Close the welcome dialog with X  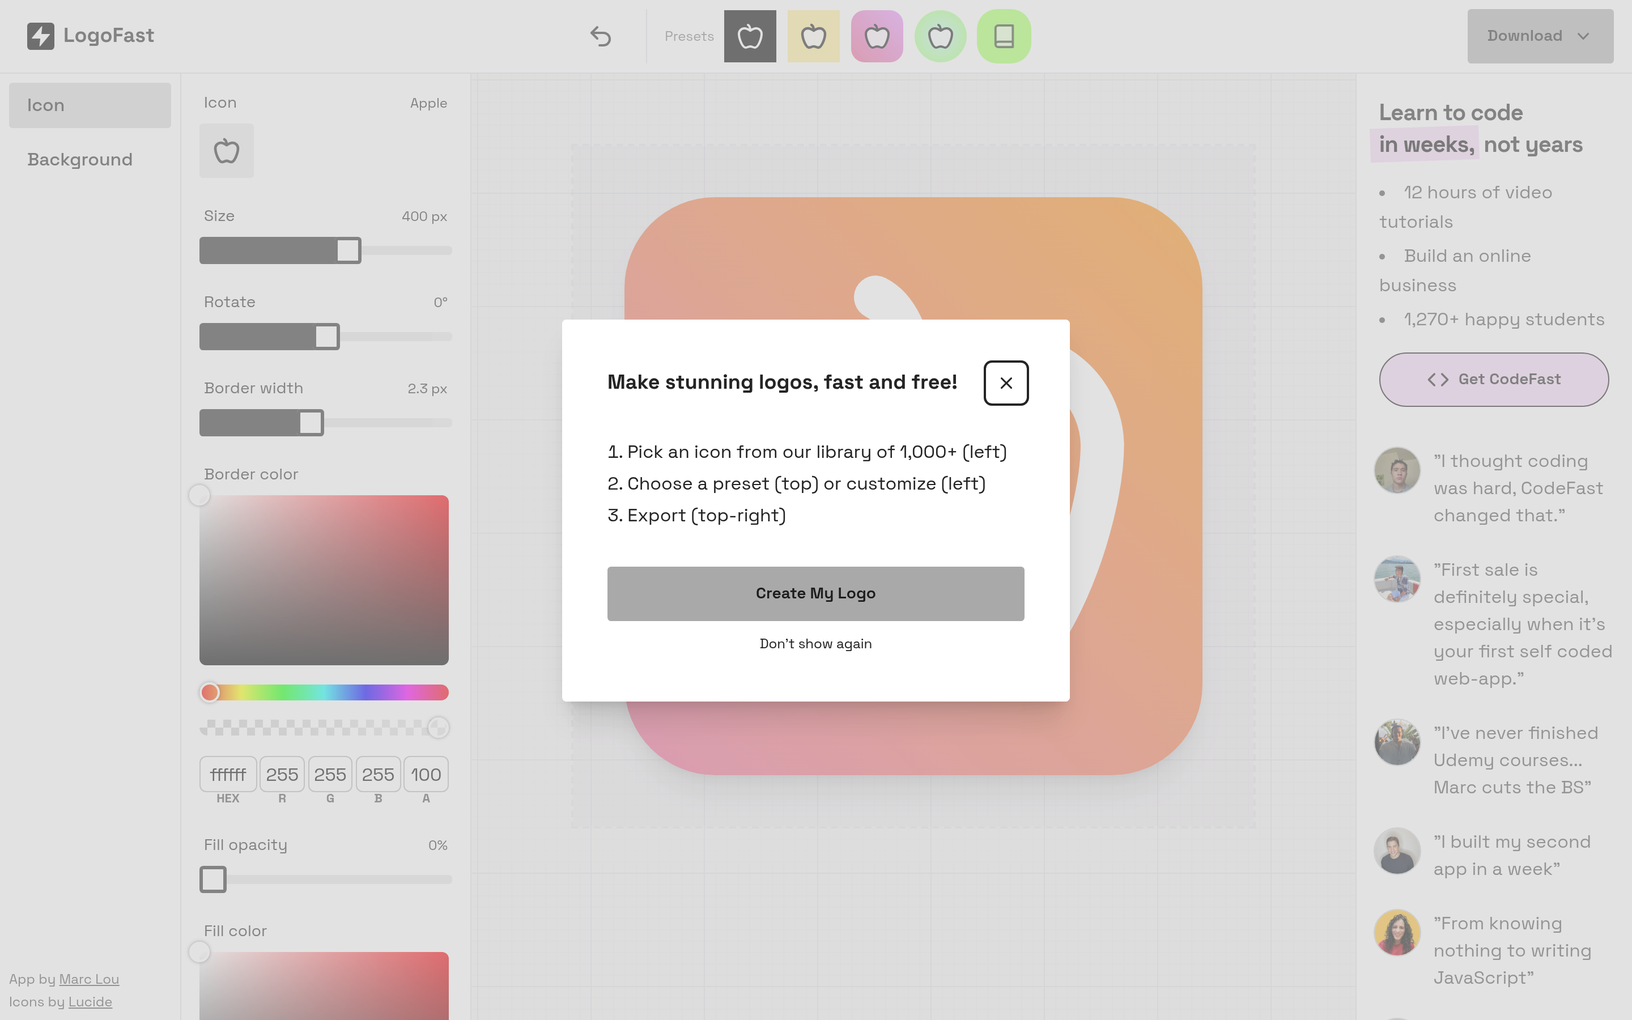[x=1005, y=382]
